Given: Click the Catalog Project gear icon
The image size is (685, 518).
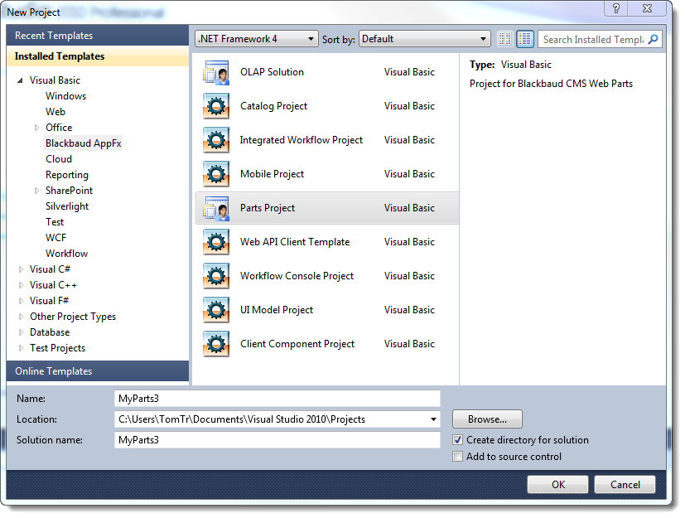Looking at the screenshot, I should point(216,106).
